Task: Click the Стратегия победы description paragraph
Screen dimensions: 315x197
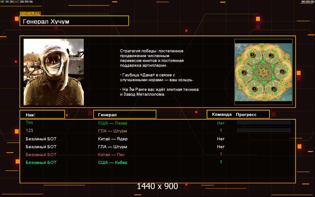Action: pos(152,58)
